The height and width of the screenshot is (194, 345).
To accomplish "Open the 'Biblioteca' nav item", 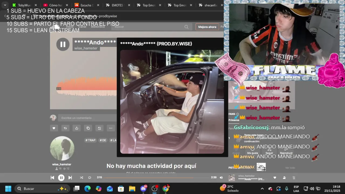I will click(98, 27).
